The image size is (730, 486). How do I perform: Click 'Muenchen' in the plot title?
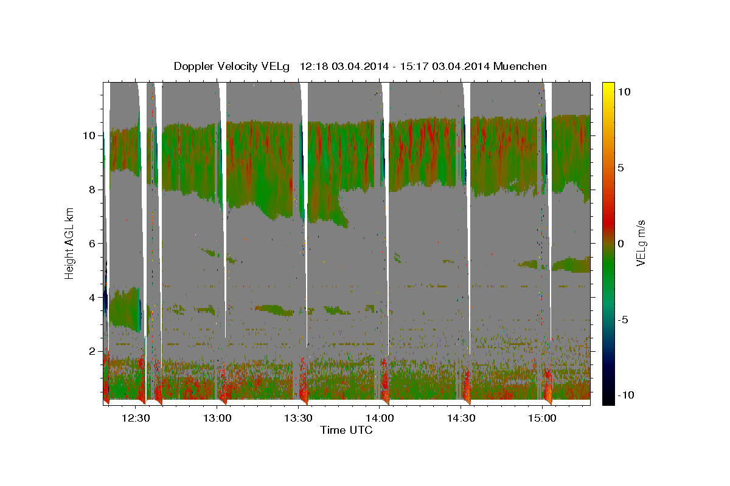[521, 66]
